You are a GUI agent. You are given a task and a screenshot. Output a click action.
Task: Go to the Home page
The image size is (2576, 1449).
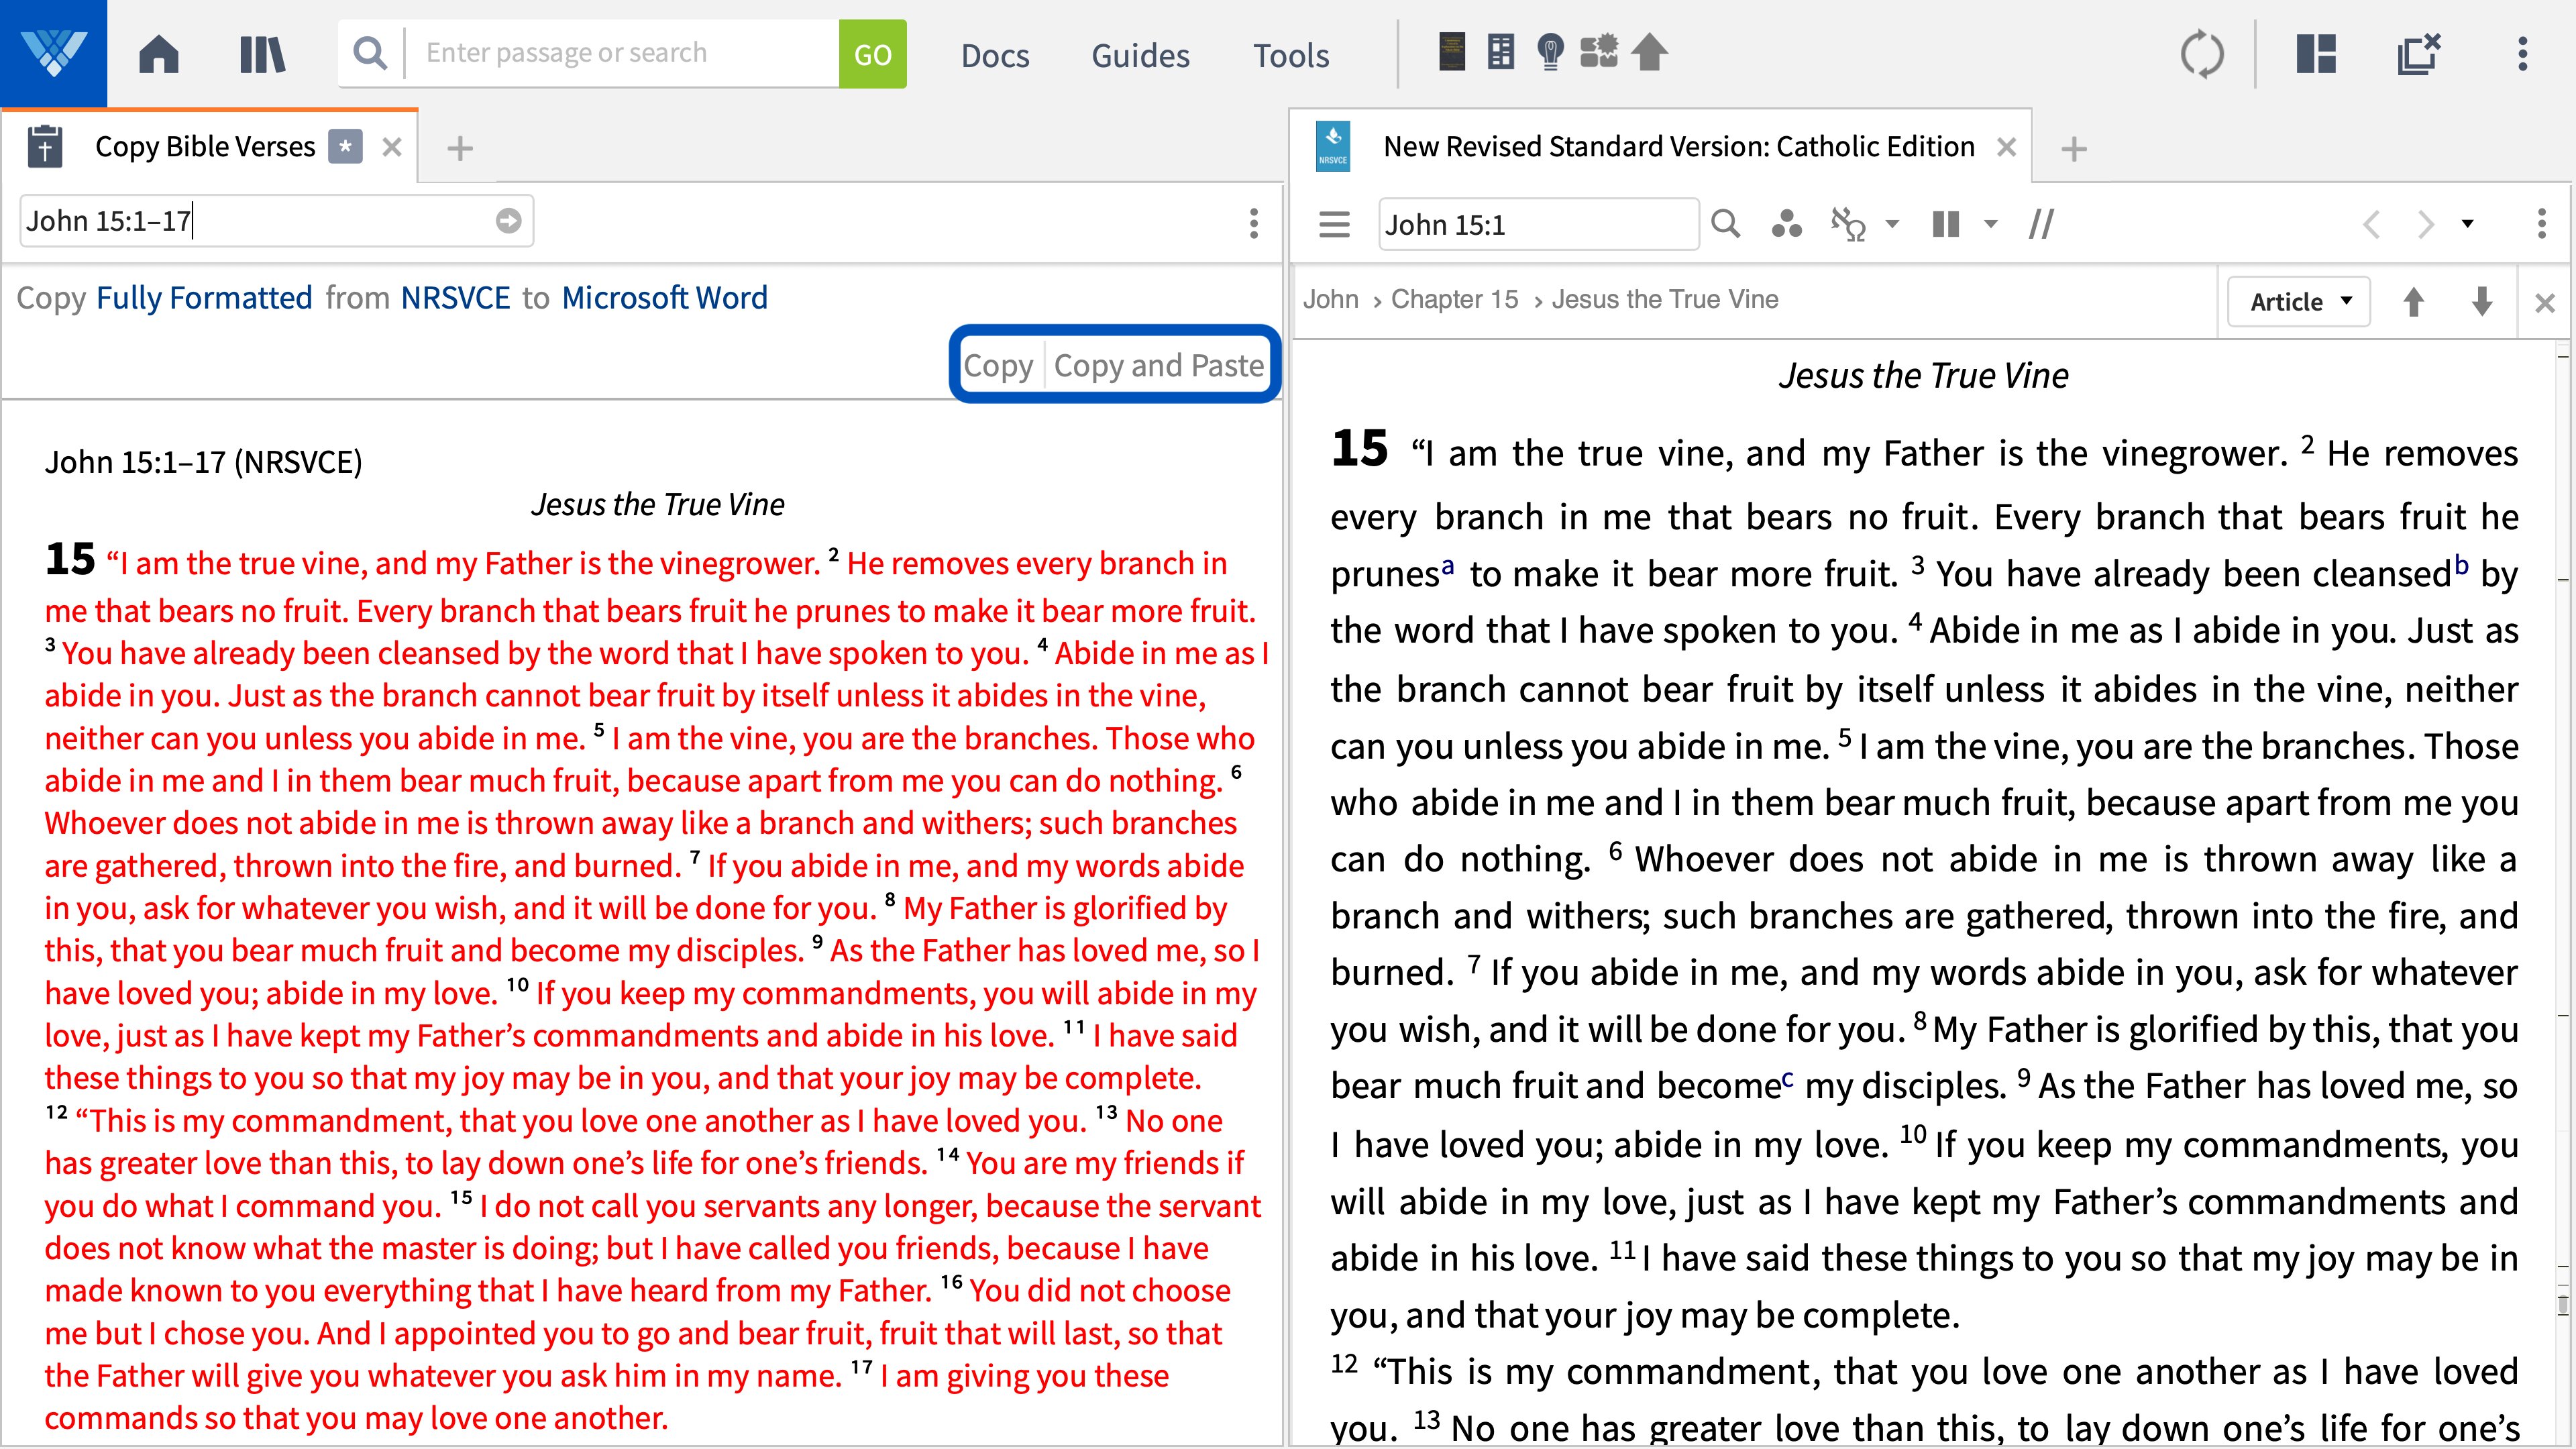pos(159,54)
